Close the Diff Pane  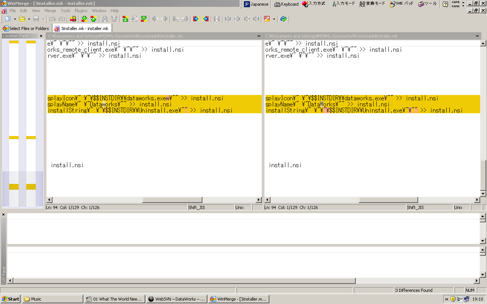3,215
